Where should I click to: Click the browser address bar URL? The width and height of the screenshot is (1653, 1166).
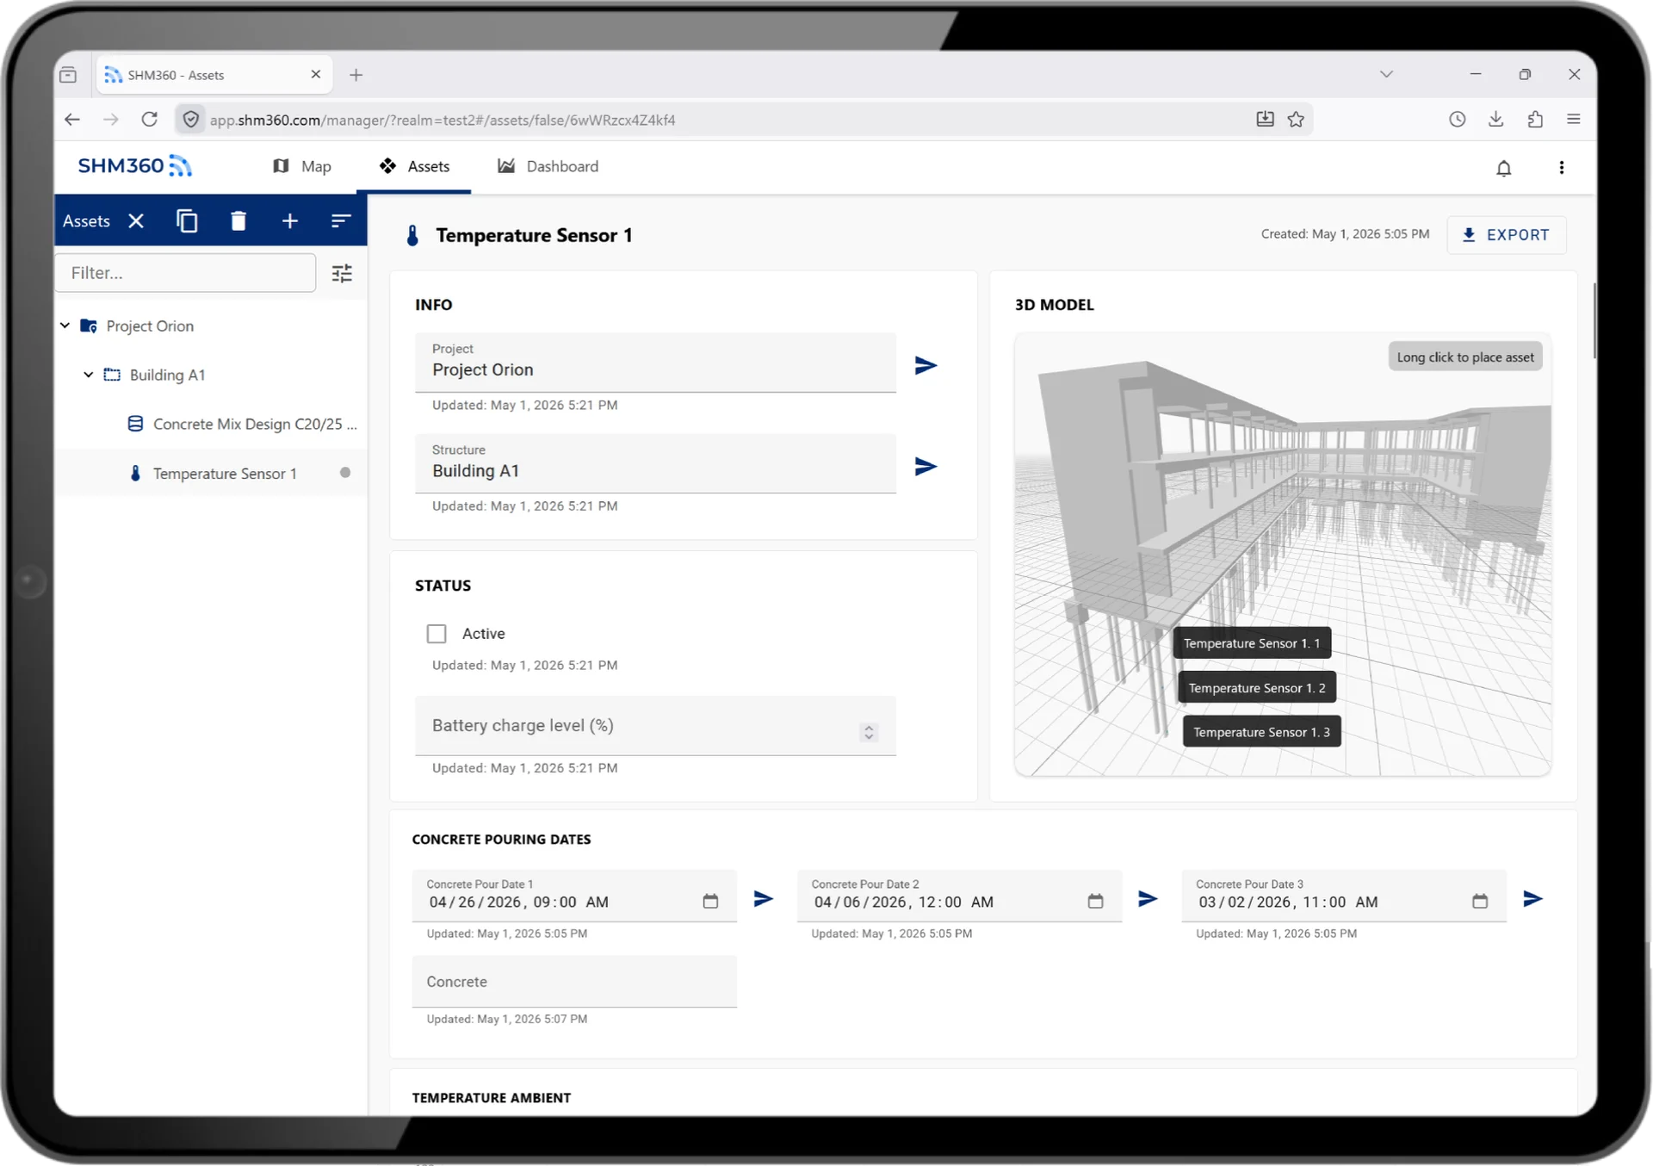pyautogui.click(x=443, y=120)
